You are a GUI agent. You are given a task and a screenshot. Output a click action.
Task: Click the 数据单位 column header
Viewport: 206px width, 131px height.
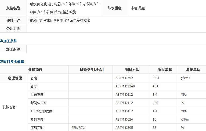point(193,70)
